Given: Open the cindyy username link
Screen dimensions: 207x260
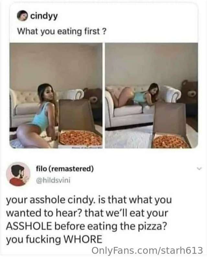Looking at the screenshot, I should click(x=44, y=16).
